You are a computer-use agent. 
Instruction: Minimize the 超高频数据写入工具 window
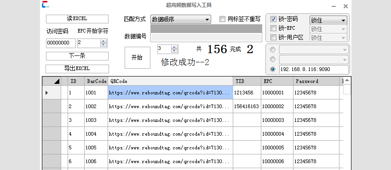[333, 6]
